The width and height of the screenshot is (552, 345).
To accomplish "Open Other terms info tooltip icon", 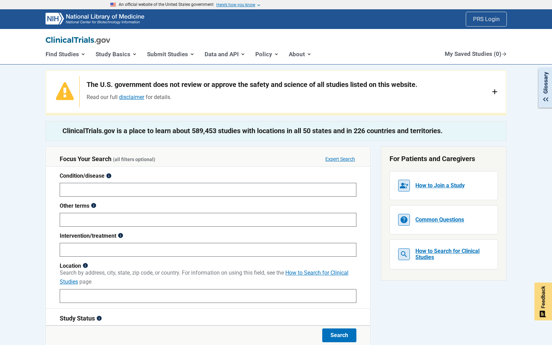I will point(93,206).
